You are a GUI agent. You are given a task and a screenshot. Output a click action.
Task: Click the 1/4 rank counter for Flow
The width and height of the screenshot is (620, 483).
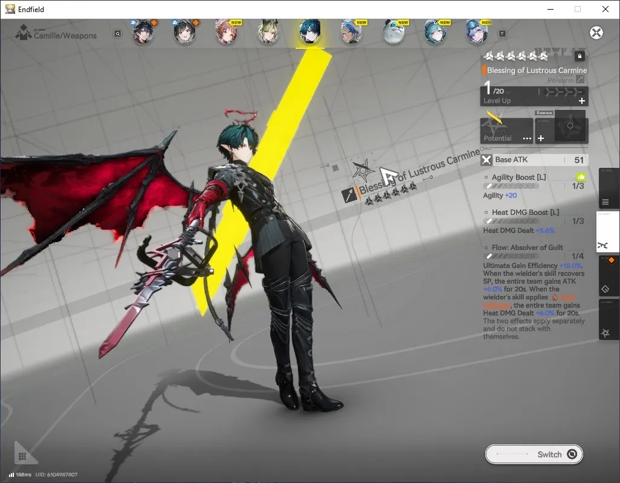tap(577, 256)
